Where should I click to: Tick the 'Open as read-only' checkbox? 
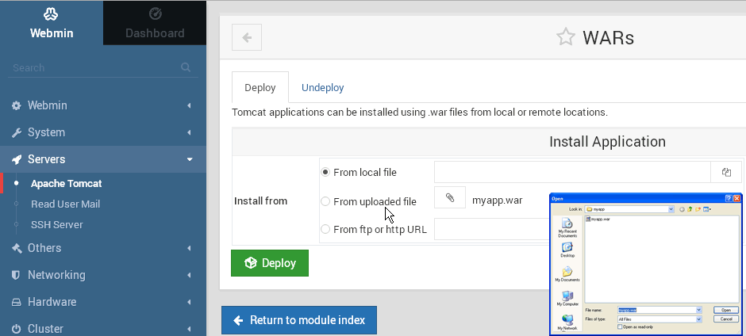click(620, 327)
